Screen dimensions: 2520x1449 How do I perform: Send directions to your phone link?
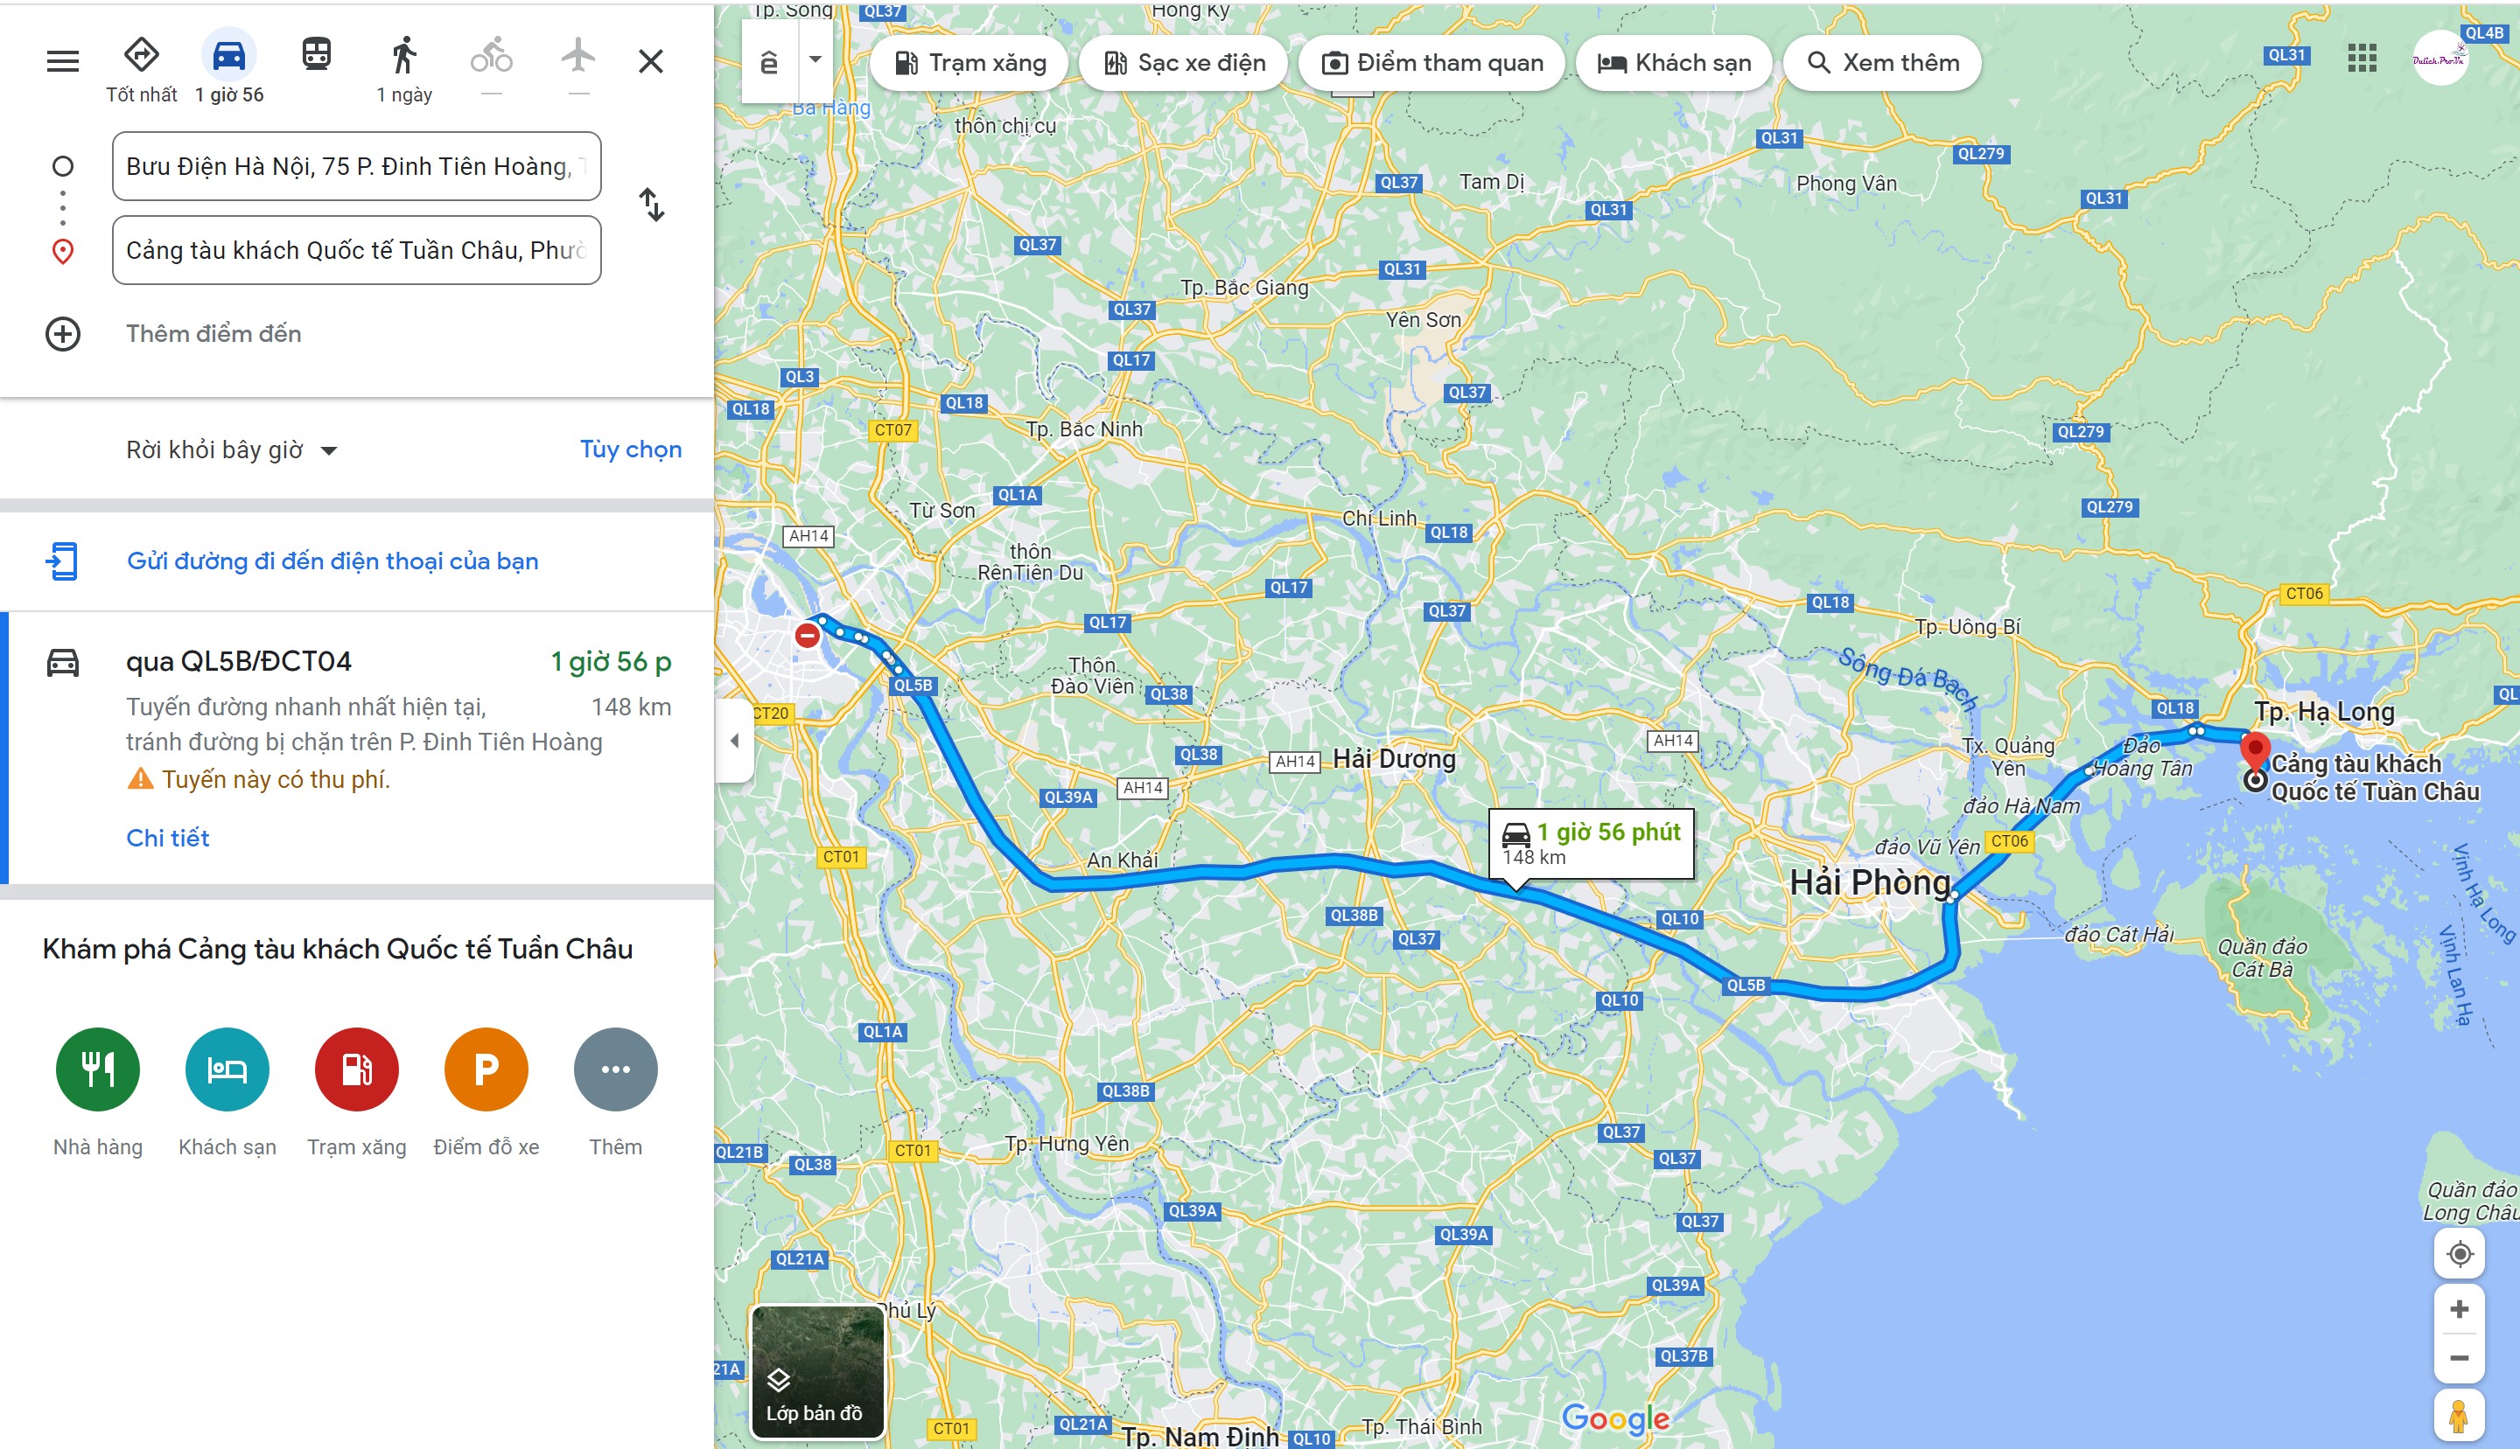pos(332,561)
